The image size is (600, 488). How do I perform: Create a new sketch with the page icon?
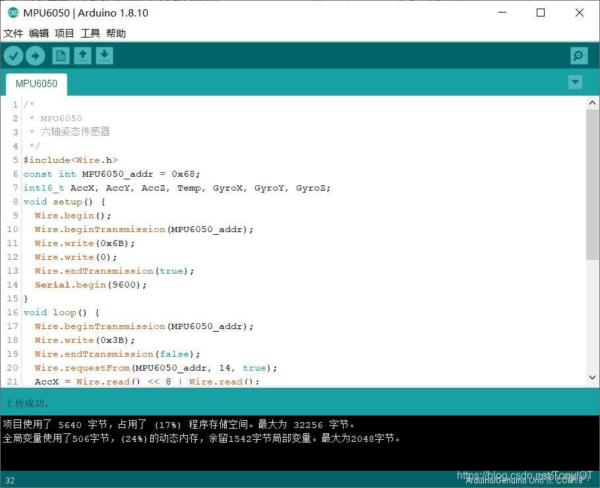[61, 56]
